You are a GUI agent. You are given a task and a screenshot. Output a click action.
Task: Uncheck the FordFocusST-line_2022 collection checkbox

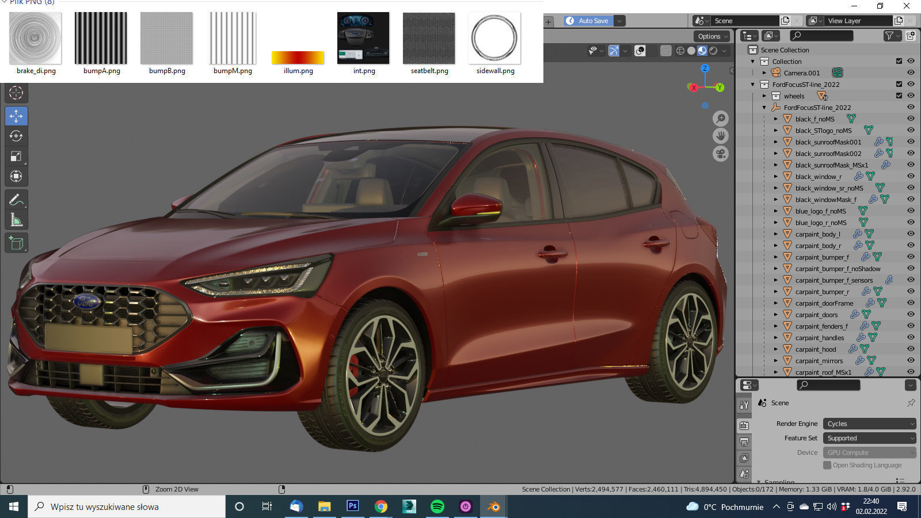click(899, 84)
